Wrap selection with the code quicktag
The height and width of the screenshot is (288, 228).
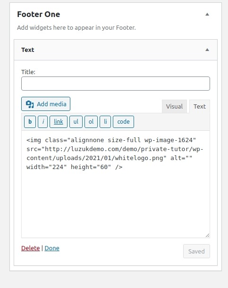point(123,122)
